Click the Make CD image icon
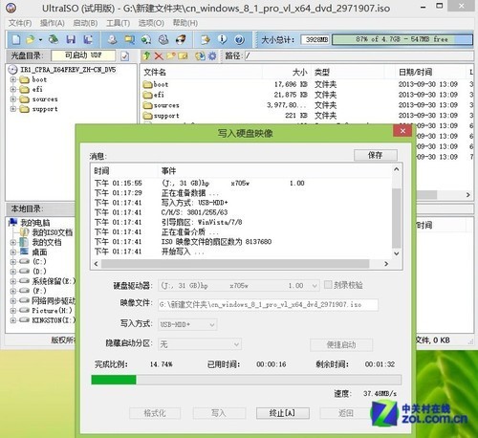This screenshot has height=438, width=478. 112,39
